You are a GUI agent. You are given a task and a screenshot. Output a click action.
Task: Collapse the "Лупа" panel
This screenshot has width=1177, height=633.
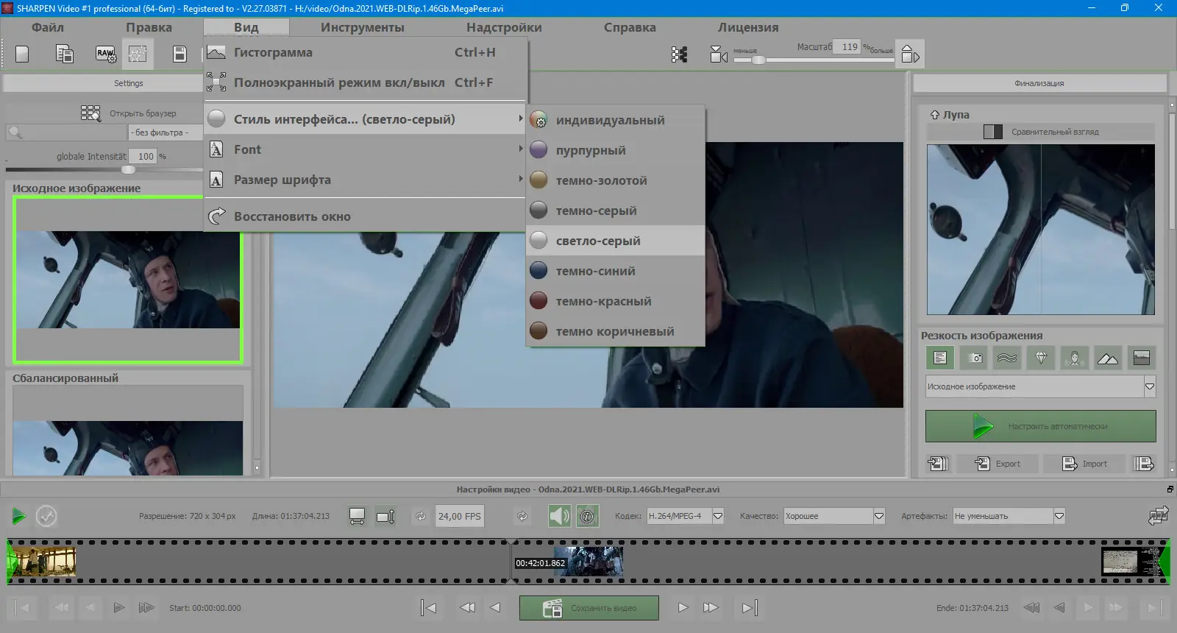(x=935, y=115)
